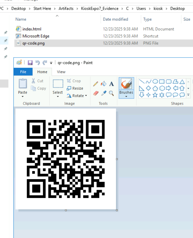Viewport: 193px width, 238px height.
Task: Select the Color picker eyedropper tool
Action: [104, 93]
